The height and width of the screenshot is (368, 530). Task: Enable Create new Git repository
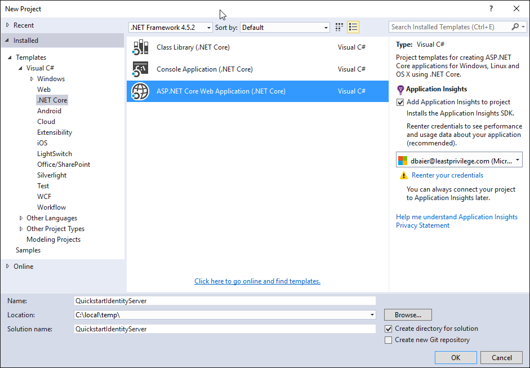tap(389, 340)
